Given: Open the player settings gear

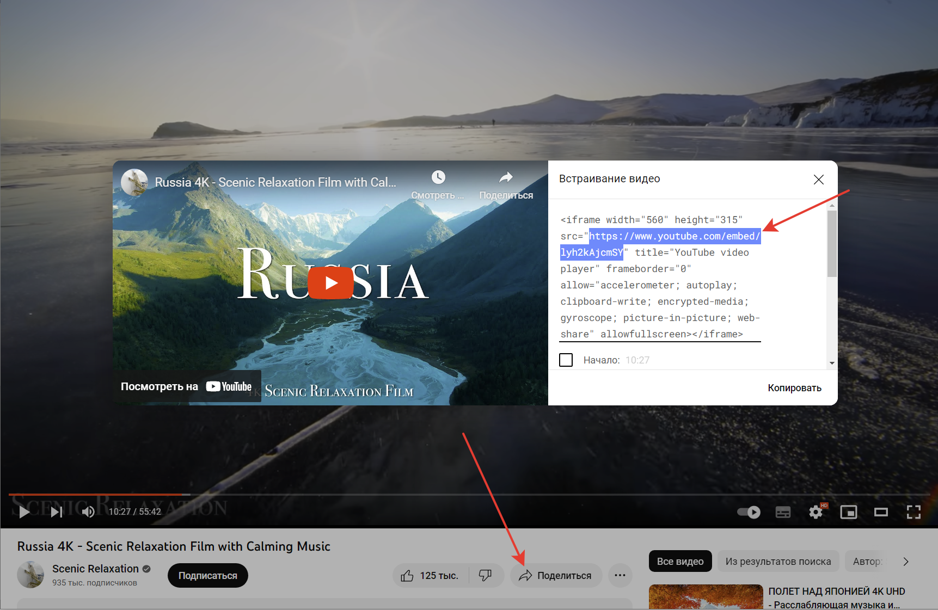Looking at the screenshot, I should [x=816, y=512].
